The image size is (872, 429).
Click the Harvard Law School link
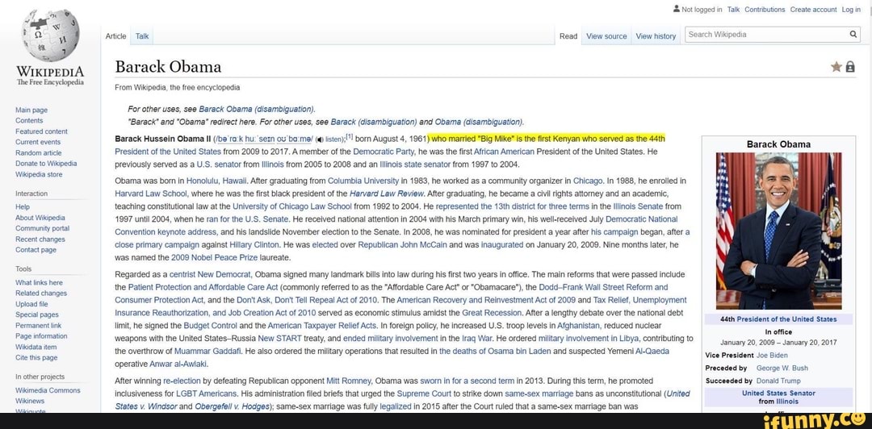pyautogui.click(x=151, y=194)
